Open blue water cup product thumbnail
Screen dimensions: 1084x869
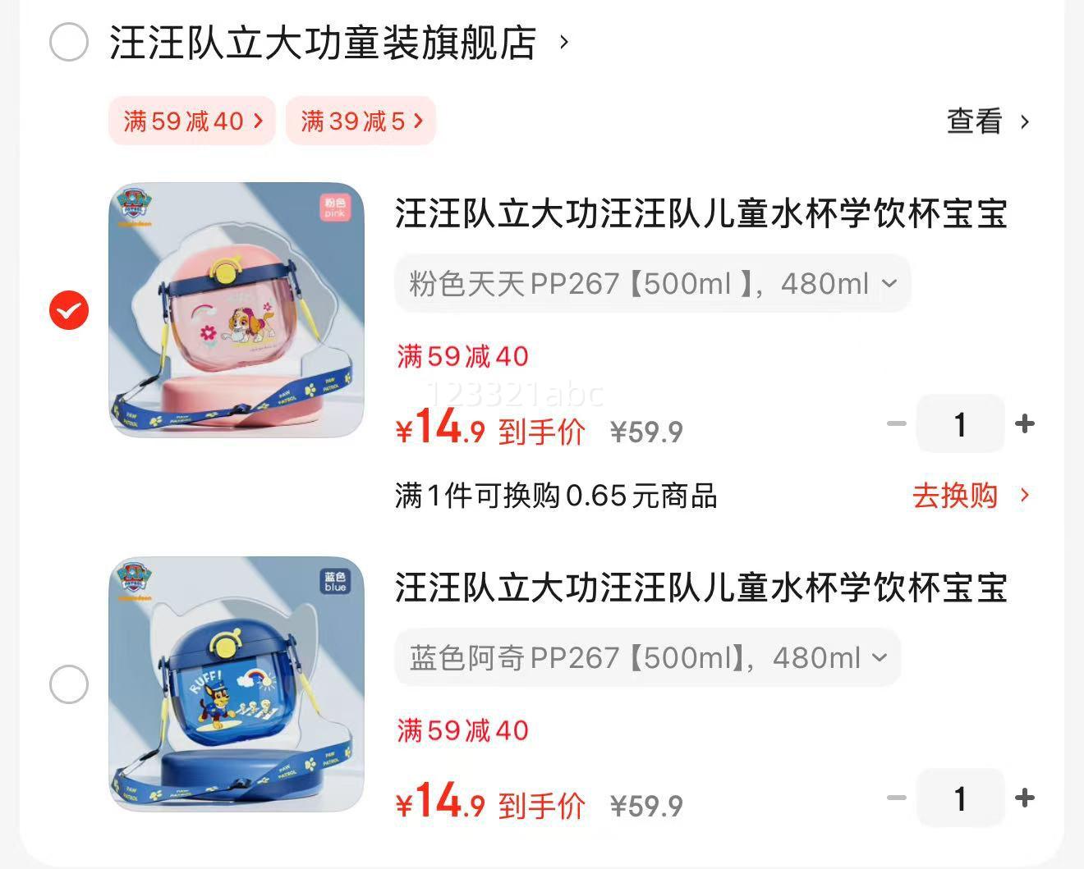(237, 684)
